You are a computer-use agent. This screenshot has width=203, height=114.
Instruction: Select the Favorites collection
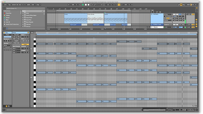8,13
